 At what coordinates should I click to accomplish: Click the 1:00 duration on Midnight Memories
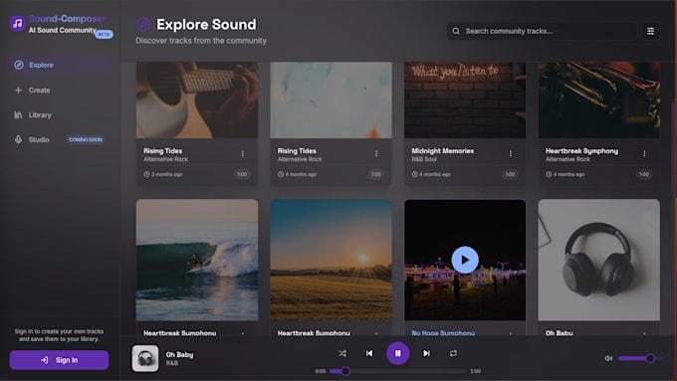pos(510,174)
